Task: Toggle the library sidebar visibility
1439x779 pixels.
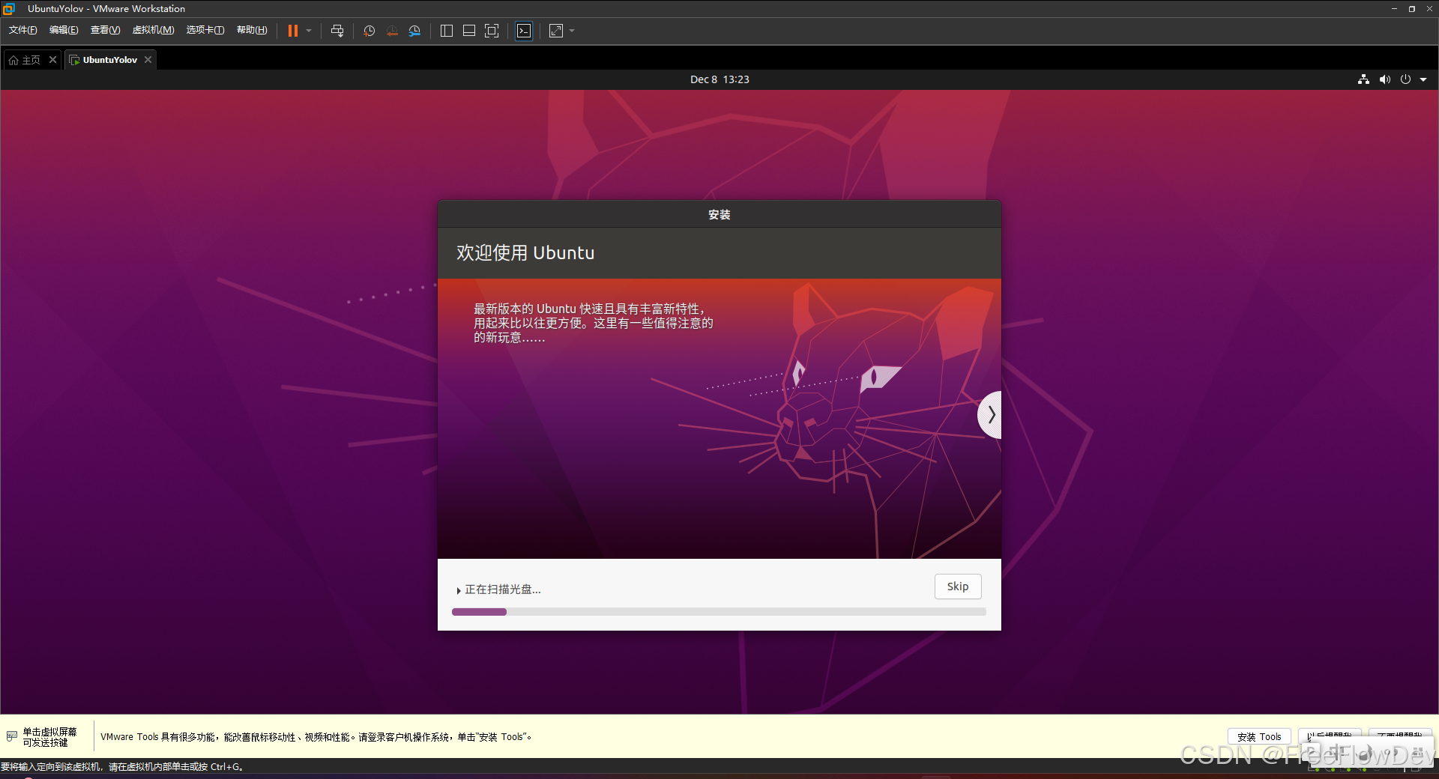Action: click(446, 31)
